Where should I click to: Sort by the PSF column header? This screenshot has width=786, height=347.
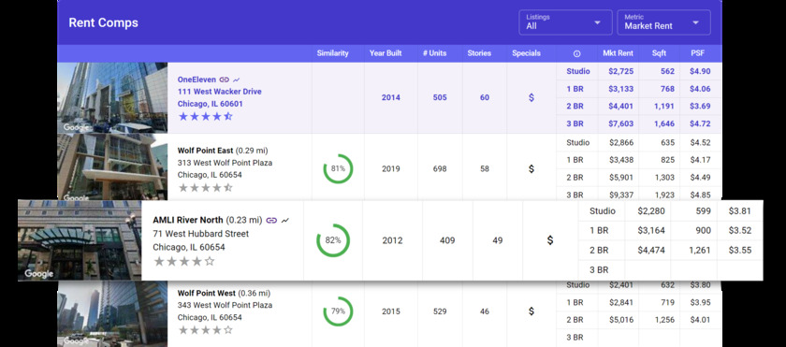pyautogui.click(x=698, y=53)
